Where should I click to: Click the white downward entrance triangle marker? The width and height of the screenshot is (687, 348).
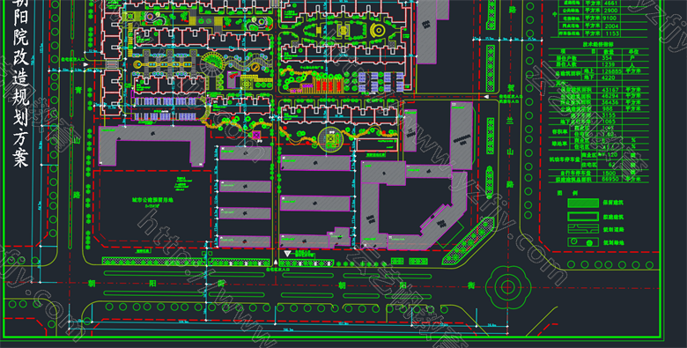point(287,254)
